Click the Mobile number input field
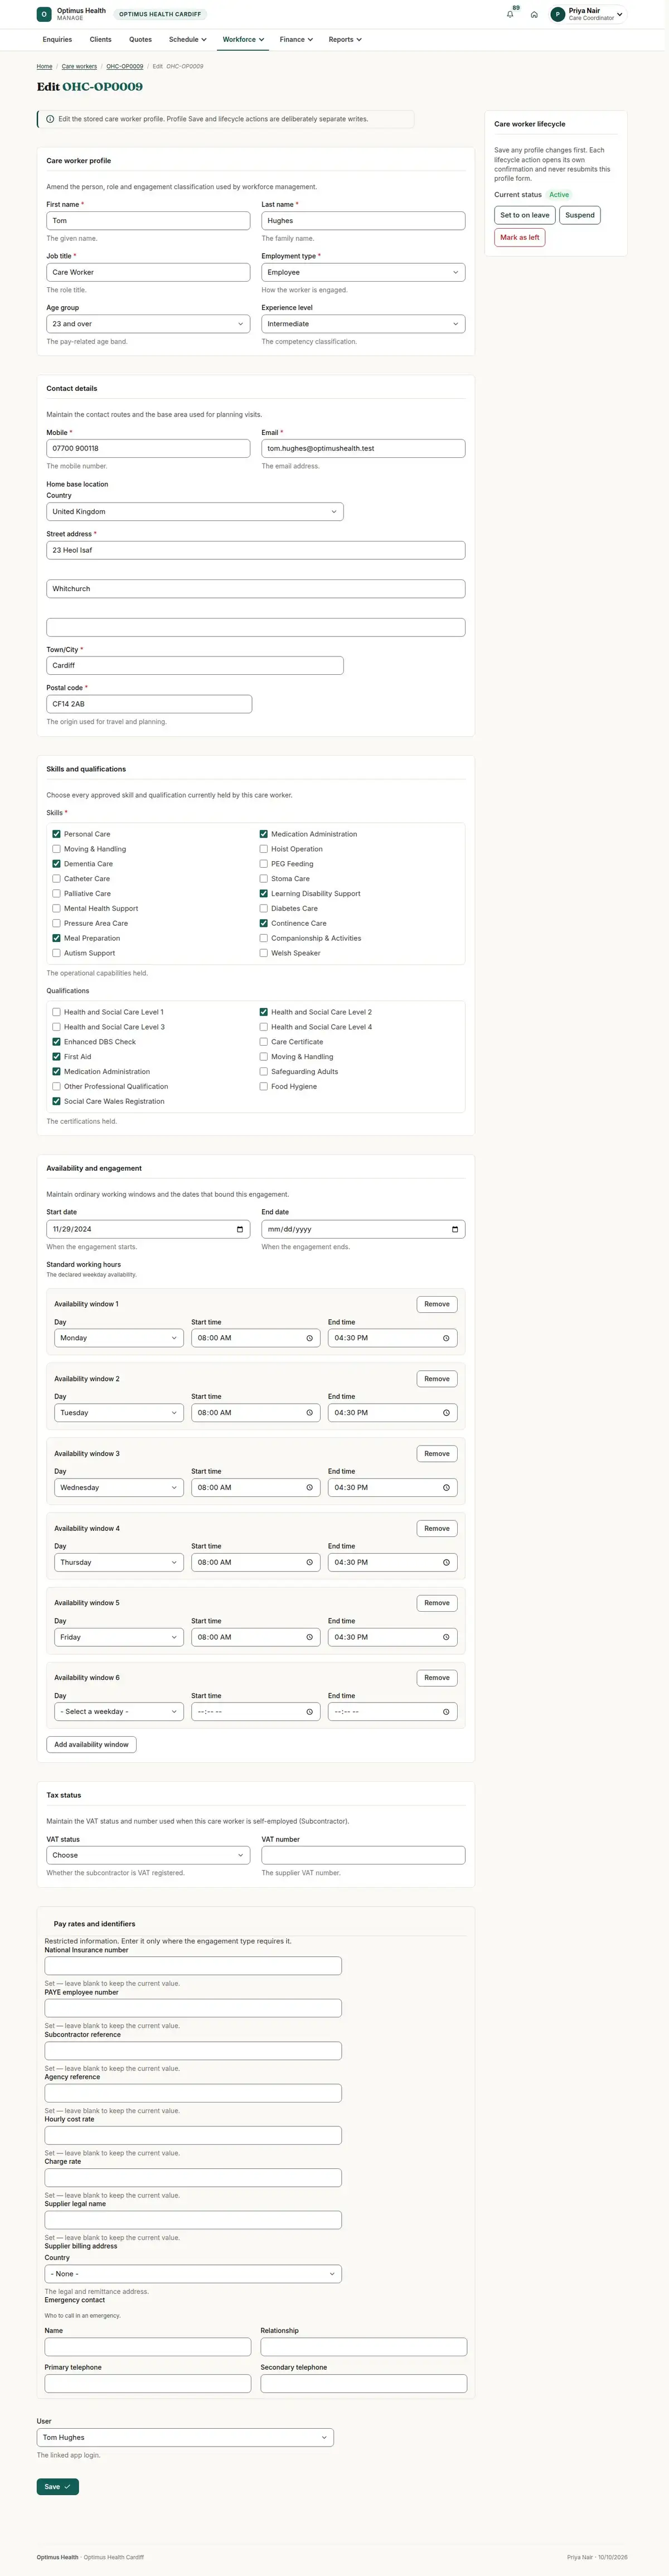The height and width of the screenshot is (2576, 669). (x=148, y=448)
